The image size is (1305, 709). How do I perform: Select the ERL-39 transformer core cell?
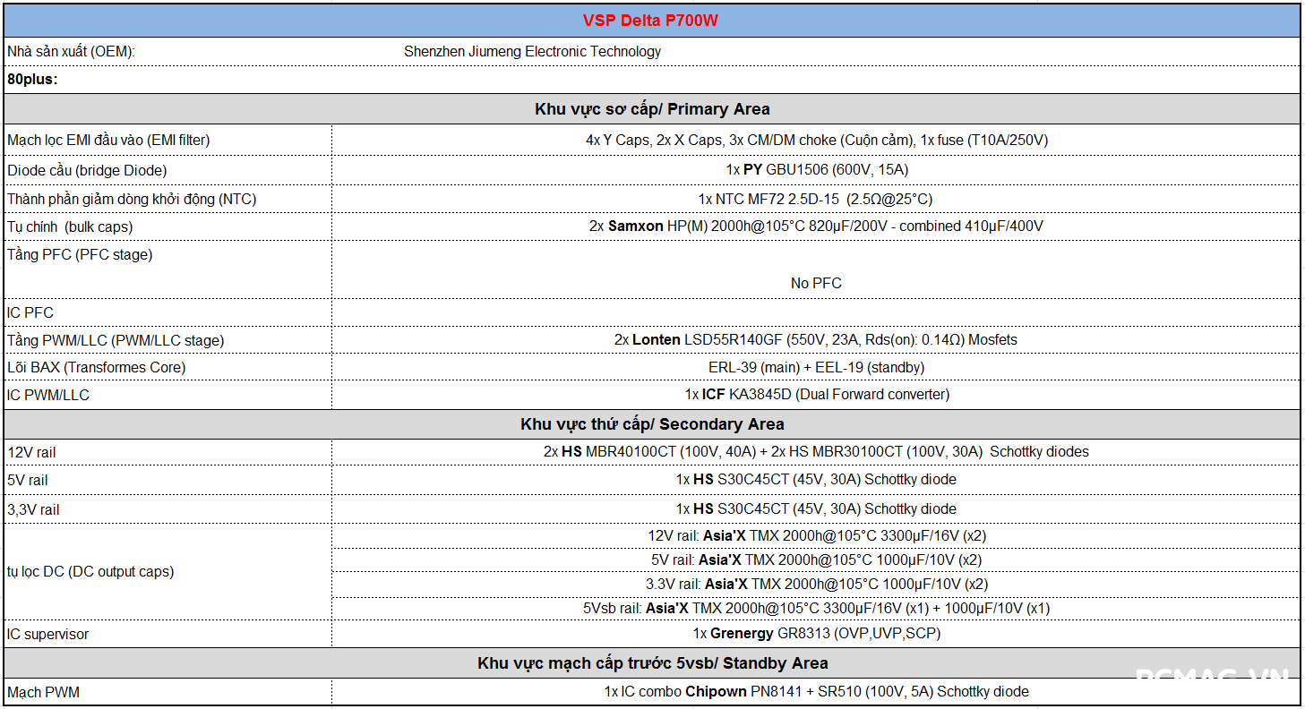point(815,368)
